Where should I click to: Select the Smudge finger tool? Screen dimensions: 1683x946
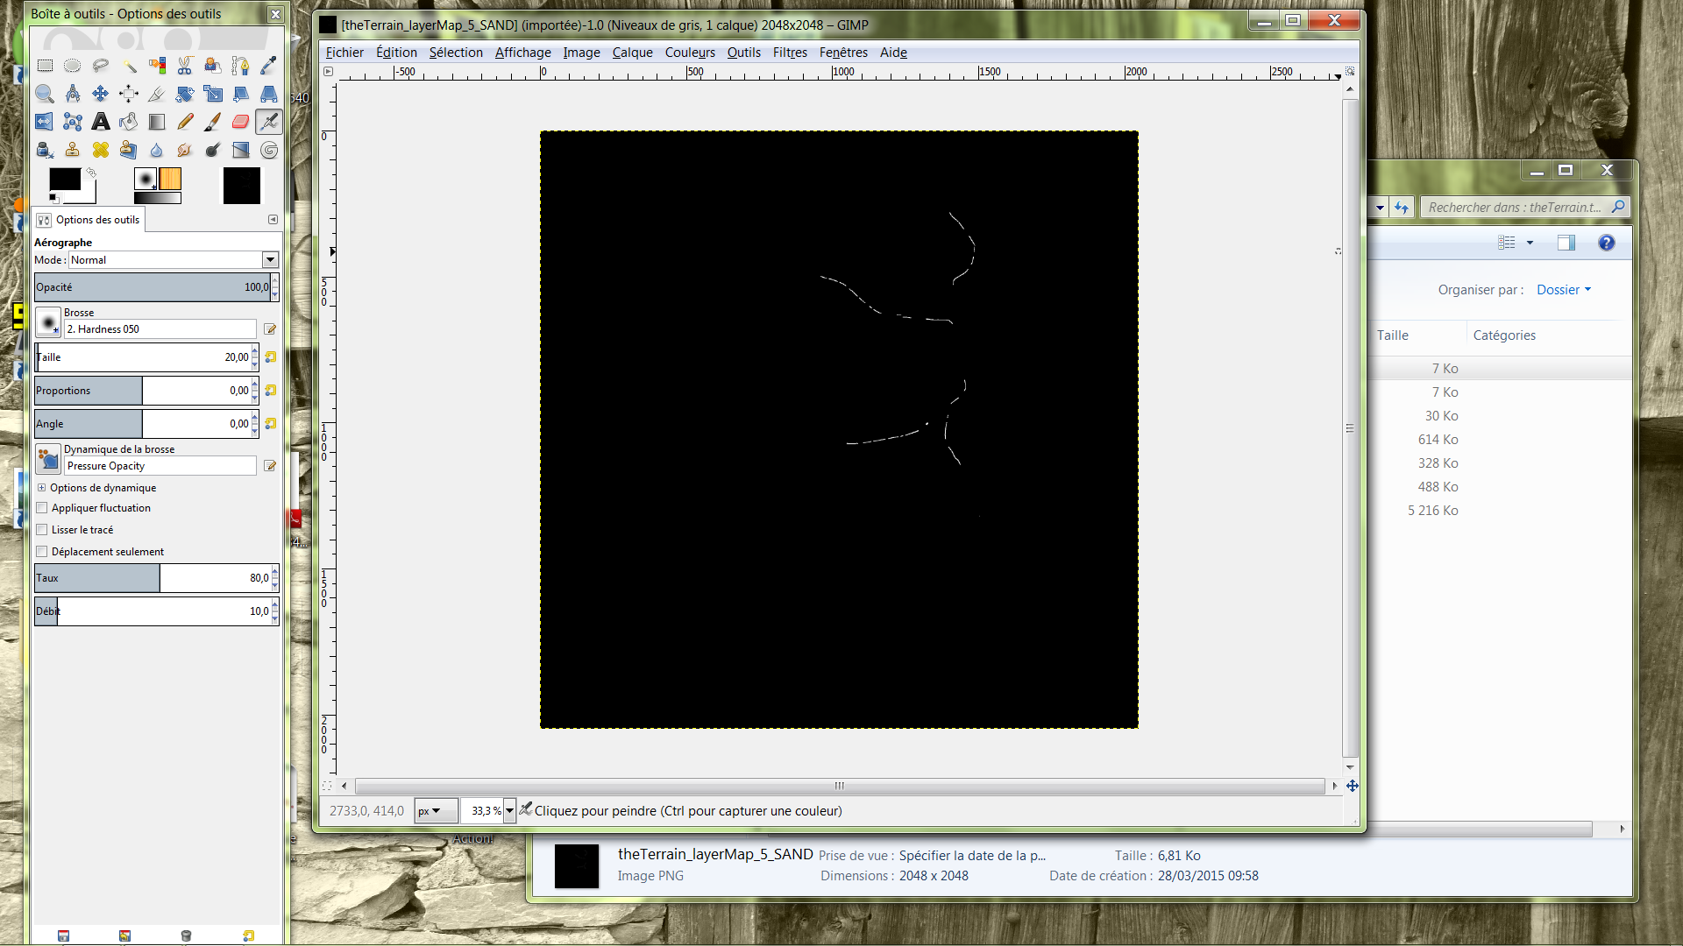pos(185,150)
